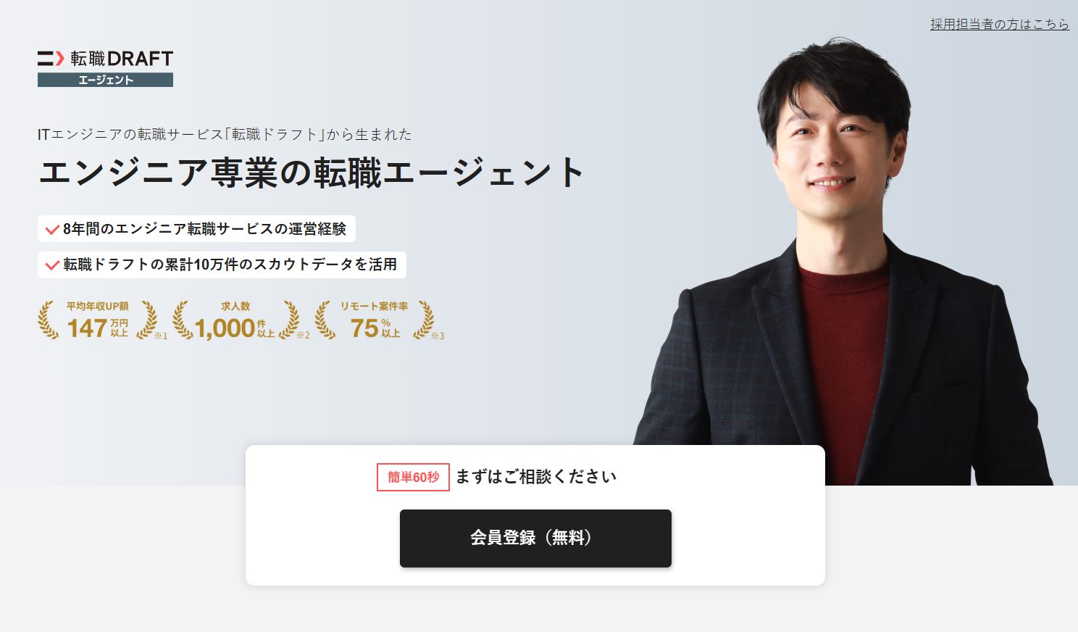Open the 採用担当者の方はこちら link

coord(999,24)
